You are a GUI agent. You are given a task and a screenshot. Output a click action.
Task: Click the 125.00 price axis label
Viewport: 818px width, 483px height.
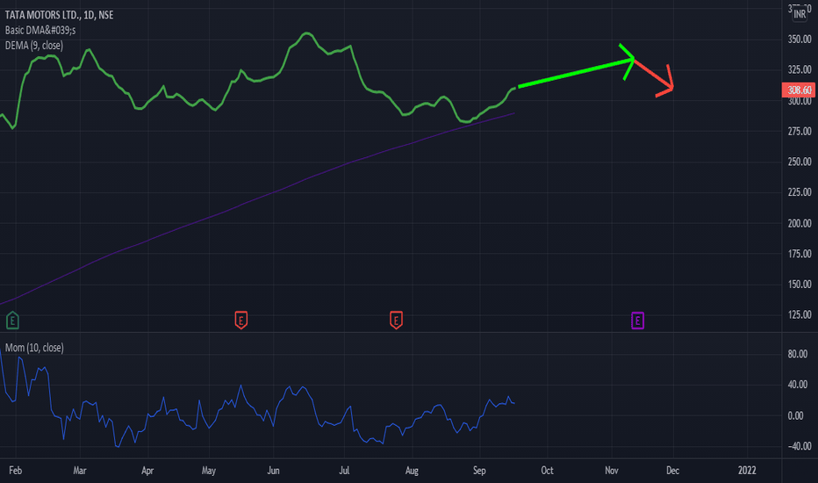[x=800, y=315]
